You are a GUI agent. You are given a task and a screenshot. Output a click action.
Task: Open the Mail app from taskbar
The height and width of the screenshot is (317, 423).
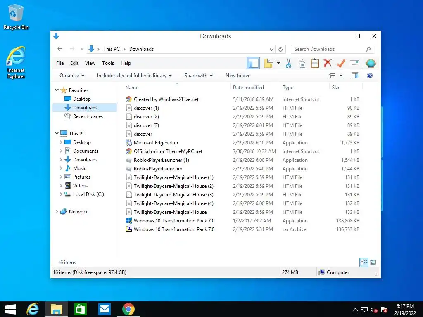(x=104, y=309)
